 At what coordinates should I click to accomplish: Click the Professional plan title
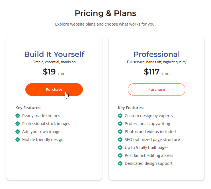tap(157, 54)
